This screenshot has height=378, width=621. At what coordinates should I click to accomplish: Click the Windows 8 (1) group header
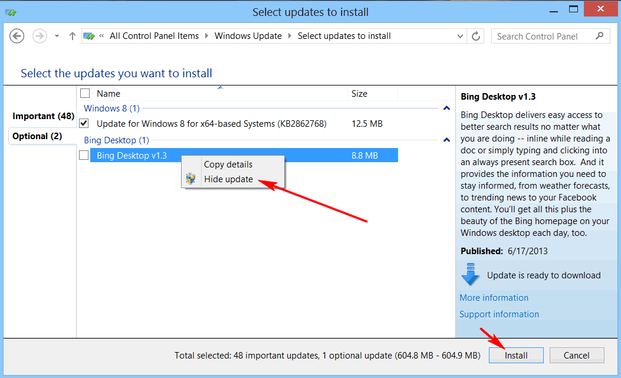click(x=111, y=108)
